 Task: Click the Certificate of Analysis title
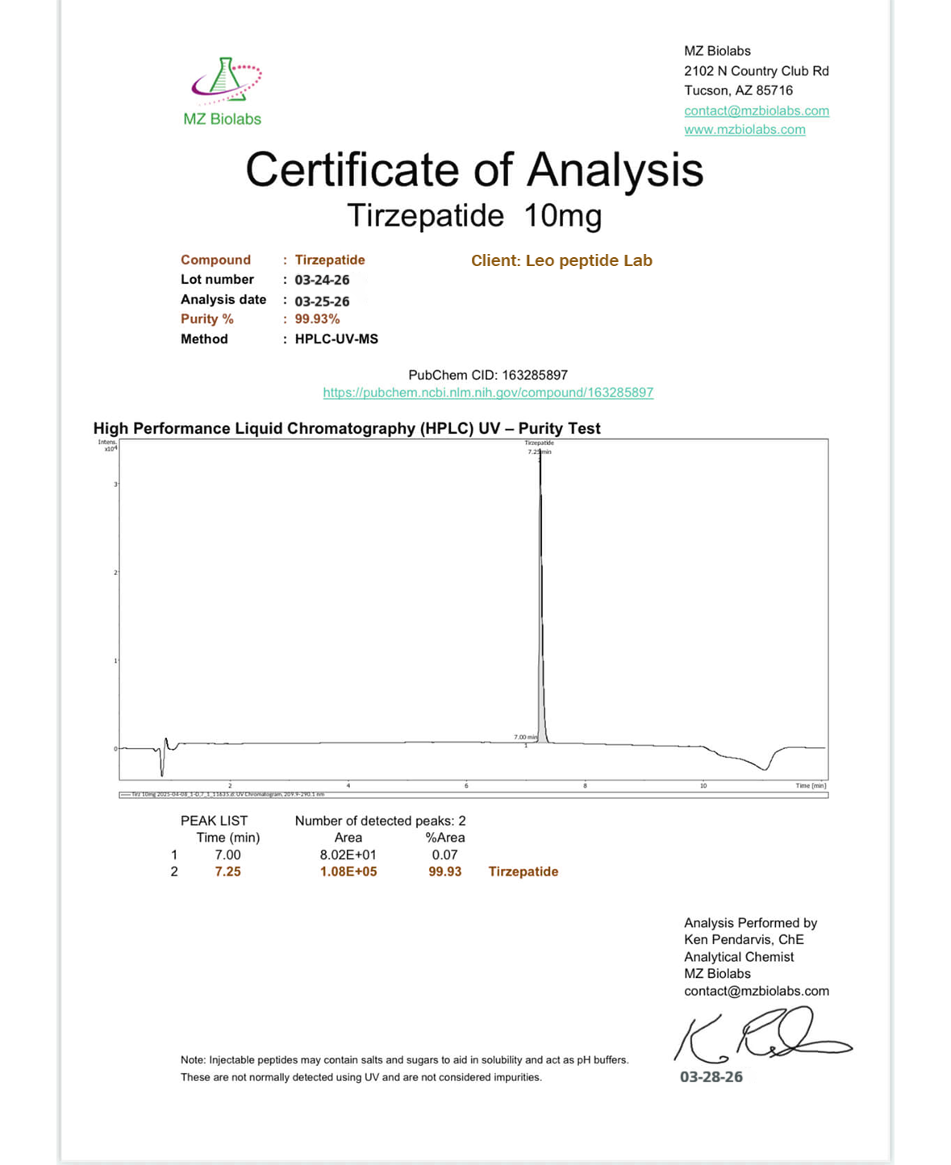(474, 169)
